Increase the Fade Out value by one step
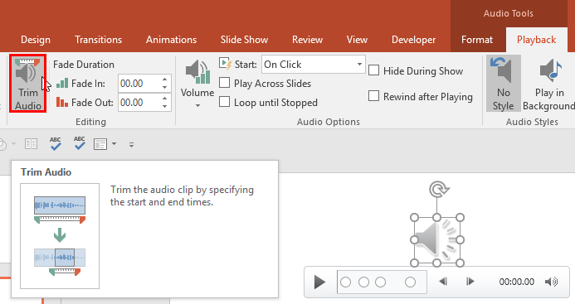This screenshot has width=575, height=304. click(x=165, y=99)
